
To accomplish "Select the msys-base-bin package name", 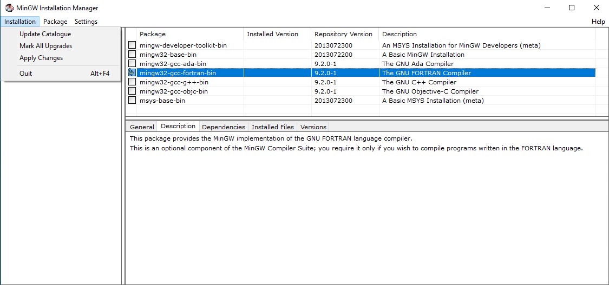I will [x=162, y=101].
